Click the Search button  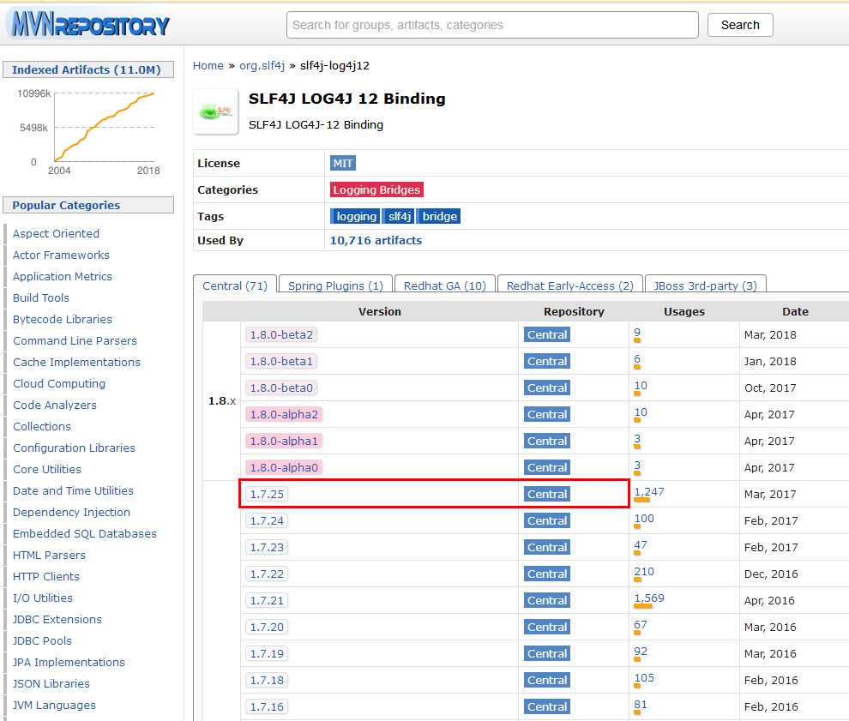(739, 25)
